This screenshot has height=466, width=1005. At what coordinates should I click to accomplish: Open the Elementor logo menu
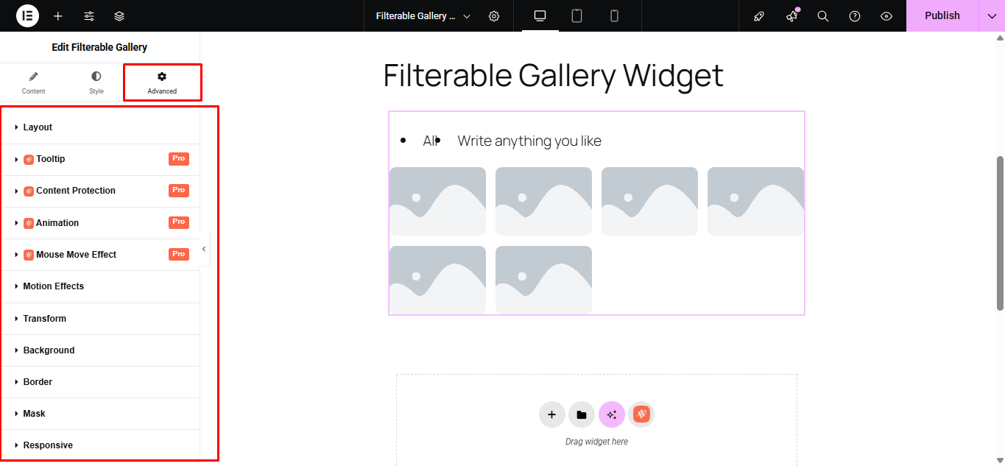27,15
